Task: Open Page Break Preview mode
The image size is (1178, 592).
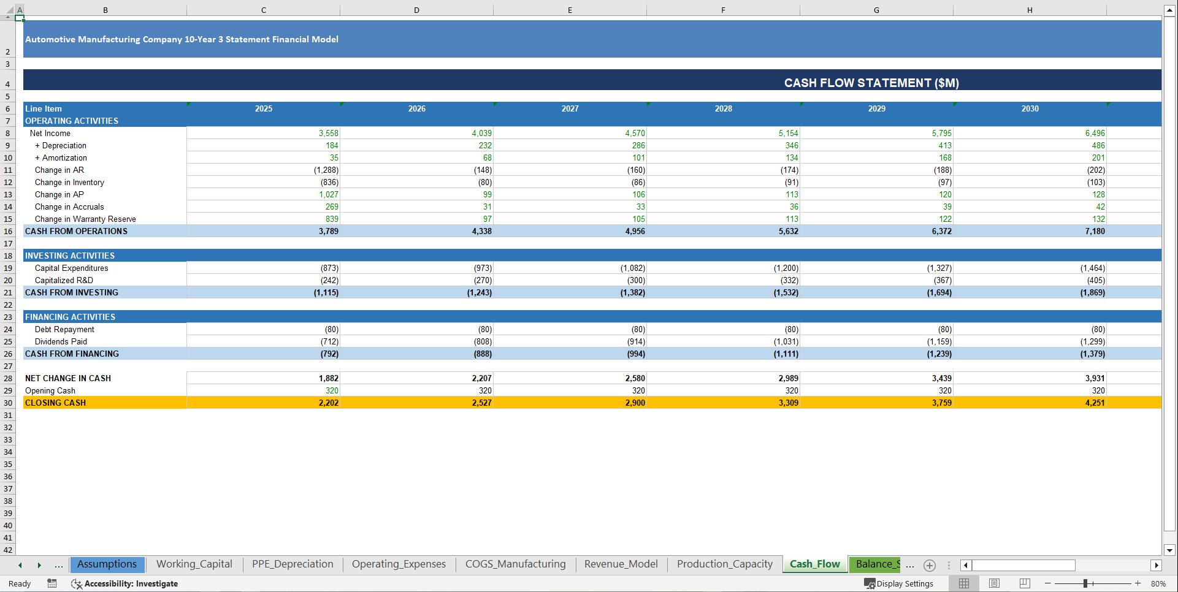Action: click(1025, 583)
